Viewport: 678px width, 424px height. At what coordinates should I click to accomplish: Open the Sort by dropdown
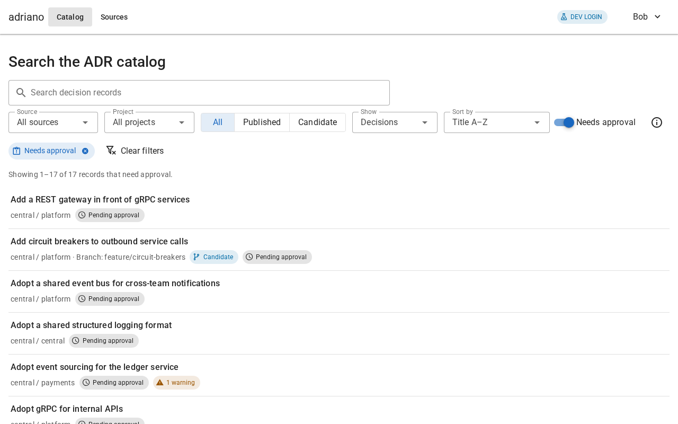click(497, 122)
